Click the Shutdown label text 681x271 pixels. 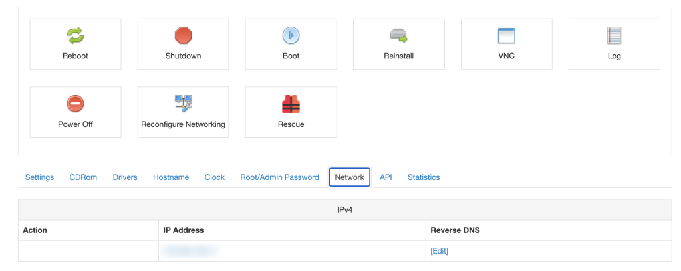[x=184, y=56]
